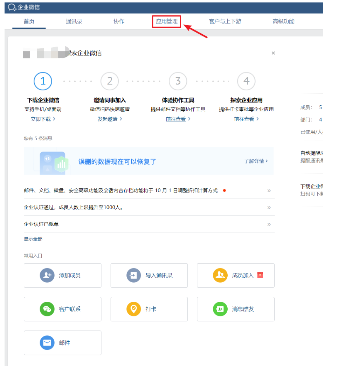Select step 2 circle for 邀请同事加入
This screenshot has width=345, height=369.
coord(110,81)
